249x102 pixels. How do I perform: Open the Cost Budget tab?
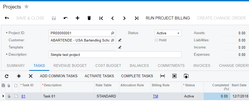[108, 66]
